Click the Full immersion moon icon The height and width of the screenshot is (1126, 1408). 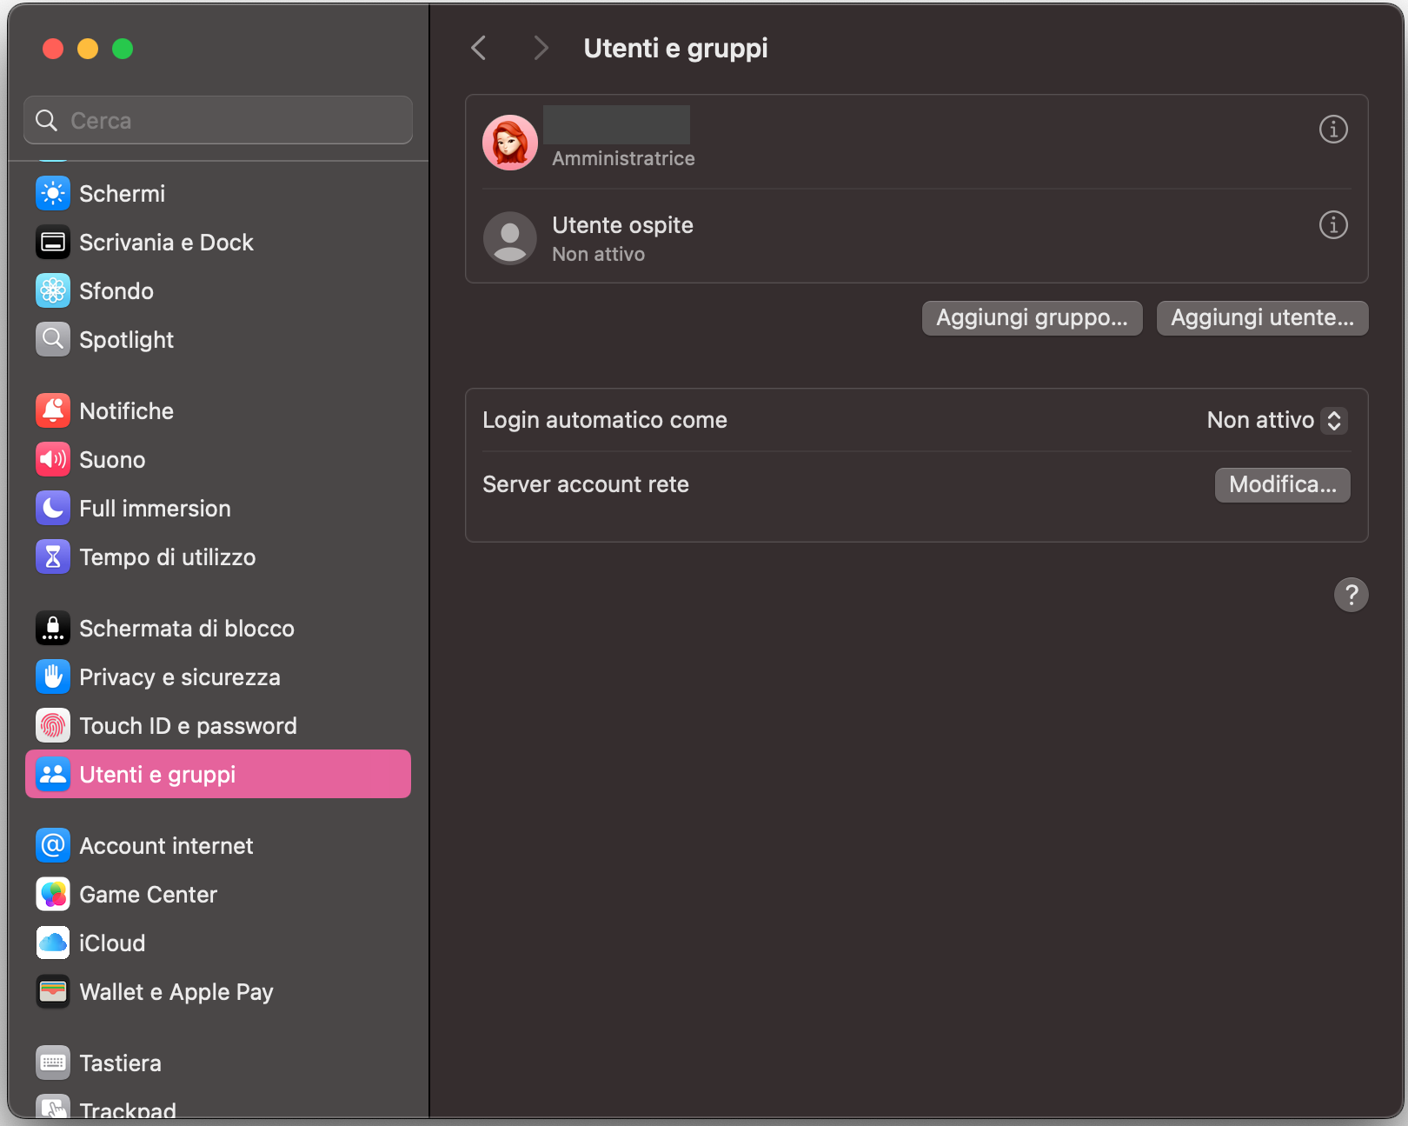53,508
